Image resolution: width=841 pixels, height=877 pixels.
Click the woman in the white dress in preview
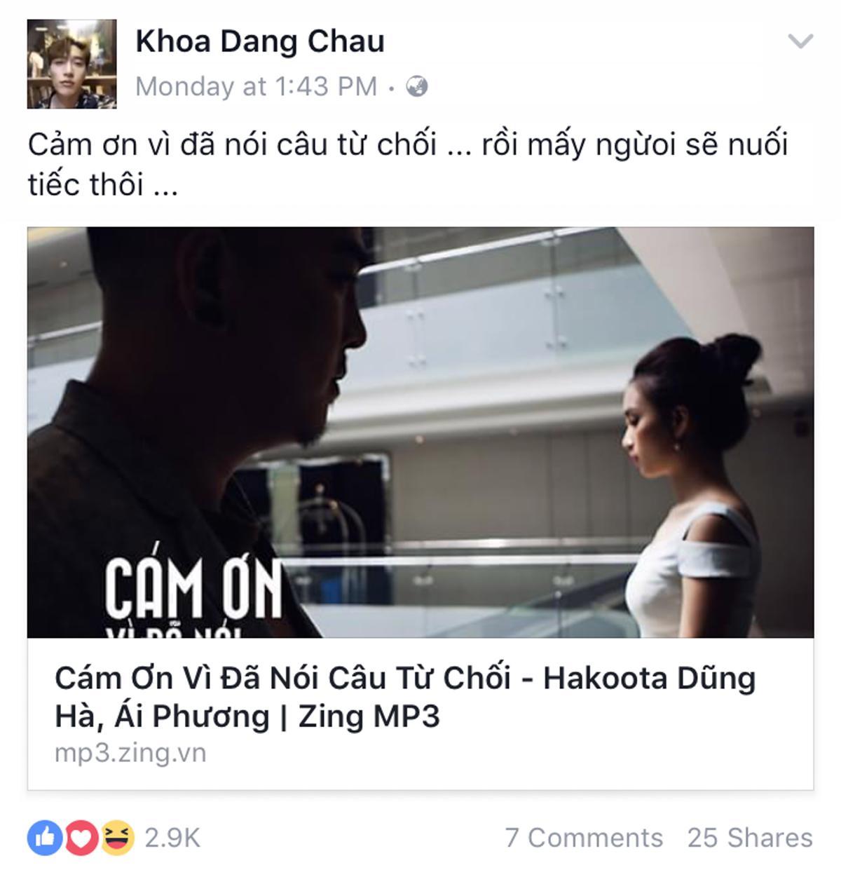tap(694, 484)
